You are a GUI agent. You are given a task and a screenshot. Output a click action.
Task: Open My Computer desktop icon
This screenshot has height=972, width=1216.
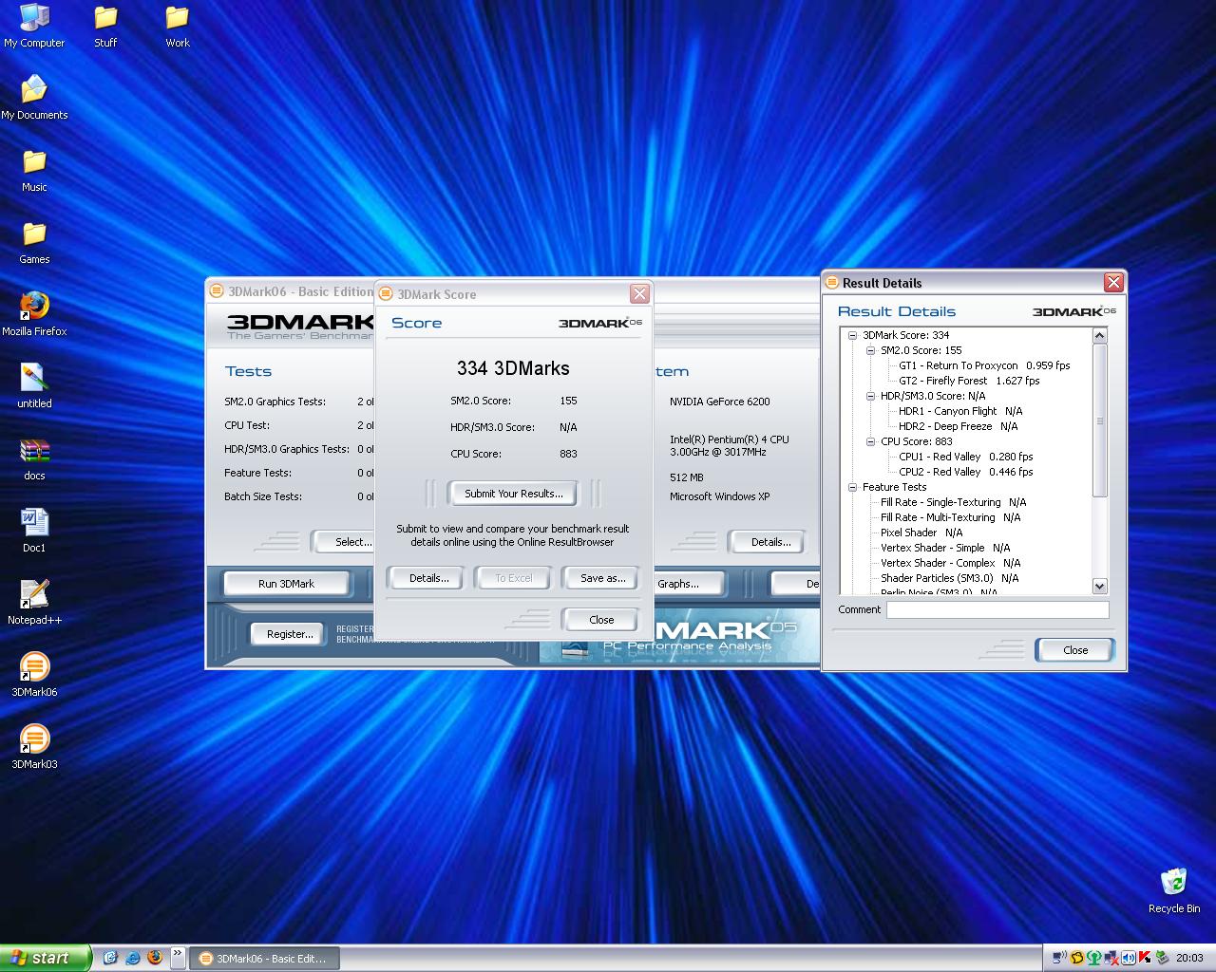tap(34, 27)
